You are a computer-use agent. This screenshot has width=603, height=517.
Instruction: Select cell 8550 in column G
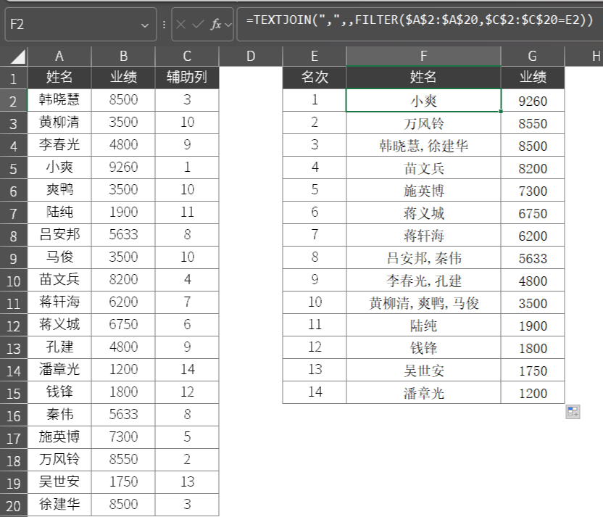point(533,123)
